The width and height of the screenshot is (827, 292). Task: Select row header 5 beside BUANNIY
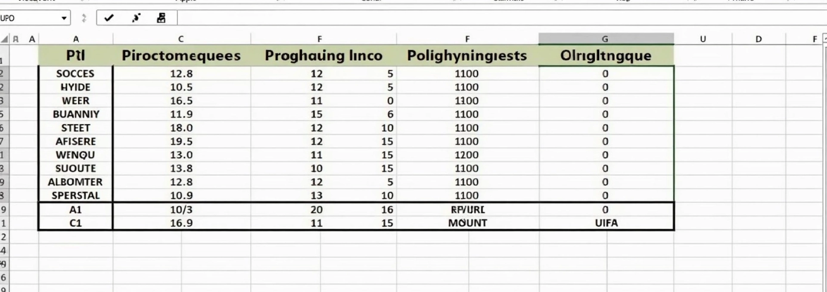click(3, 114)
